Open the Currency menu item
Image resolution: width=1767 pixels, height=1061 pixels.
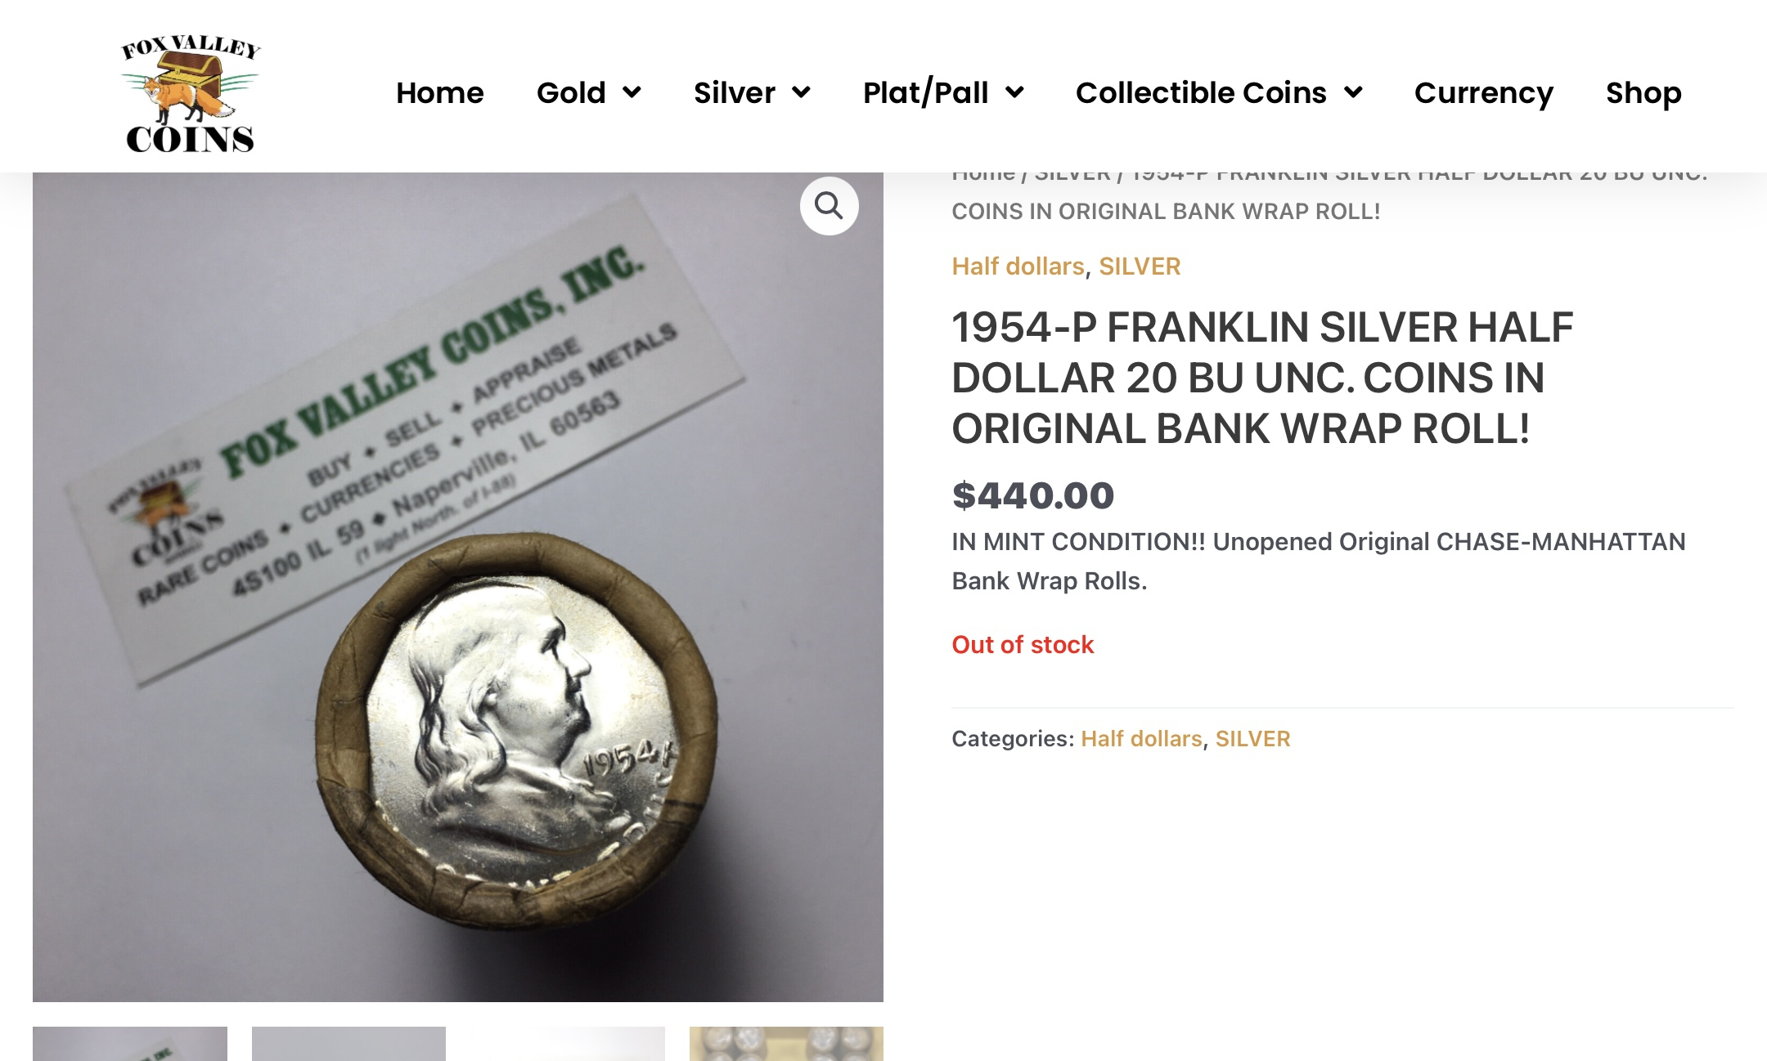click(x=1484, y=92)
